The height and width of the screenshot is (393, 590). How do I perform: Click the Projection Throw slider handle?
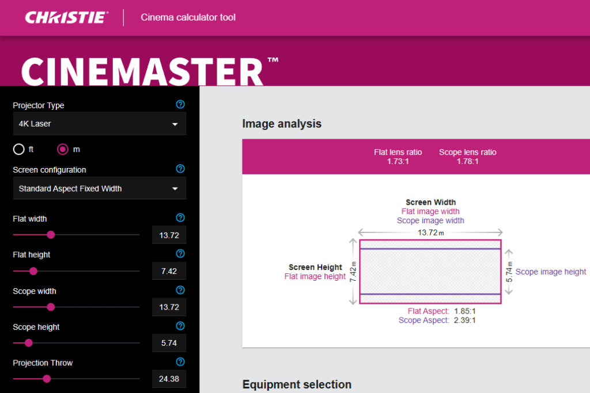[47, 379]
